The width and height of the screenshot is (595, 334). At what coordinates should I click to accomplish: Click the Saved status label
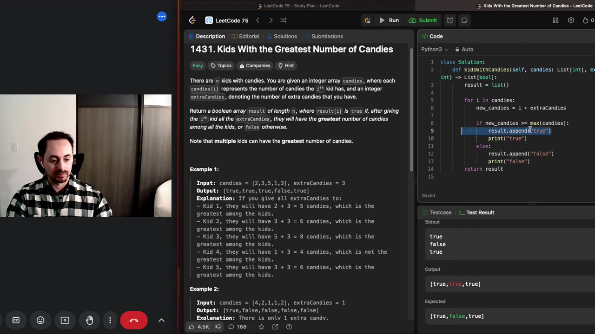pyautogui.click(x=429, y=196)
